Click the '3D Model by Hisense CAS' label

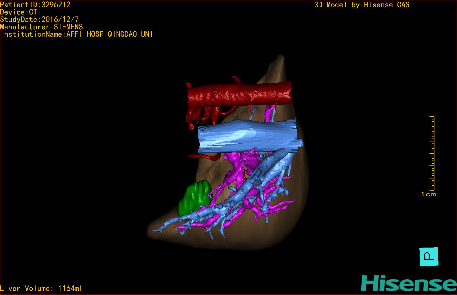[x=362, y=5]
